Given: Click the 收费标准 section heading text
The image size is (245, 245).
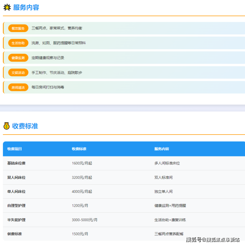Looking at the screenshot, I should (x=25, y=126).
